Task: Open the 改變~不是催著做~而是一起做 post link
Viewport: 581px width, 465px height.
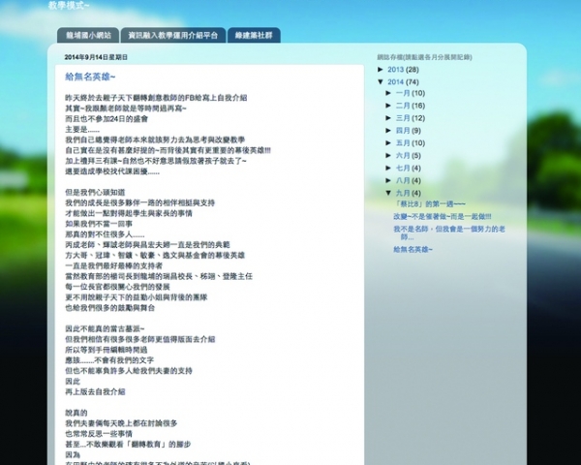Action: (x=443, y=216)
